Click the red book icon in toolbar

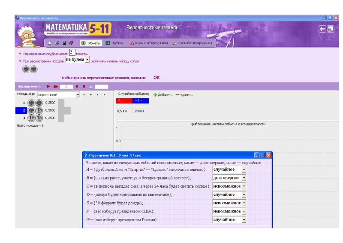click(72, 43)
